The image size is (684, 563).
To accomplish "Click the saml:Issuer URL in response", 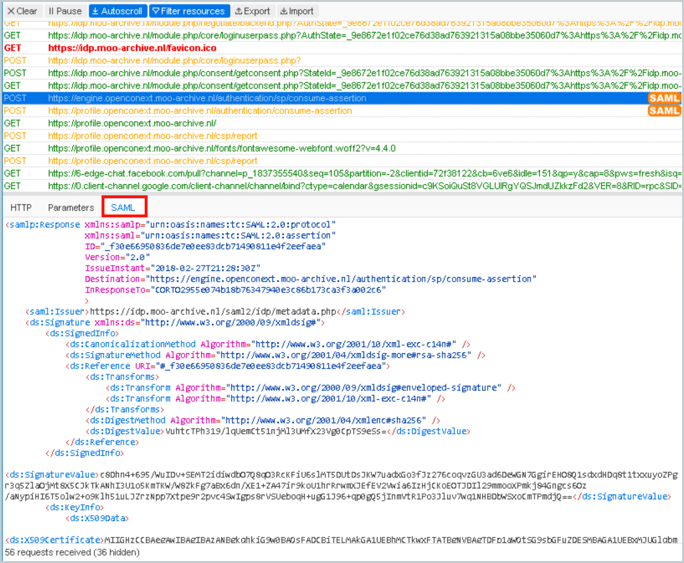I will (213, 312).
